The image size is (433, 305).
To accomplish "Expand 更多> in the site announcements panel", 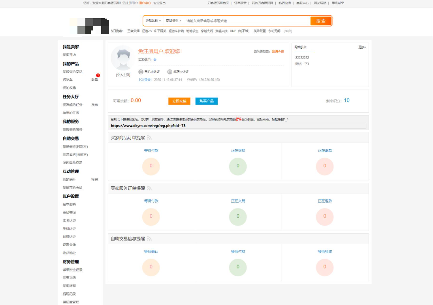I will click(x=362, y=47).
